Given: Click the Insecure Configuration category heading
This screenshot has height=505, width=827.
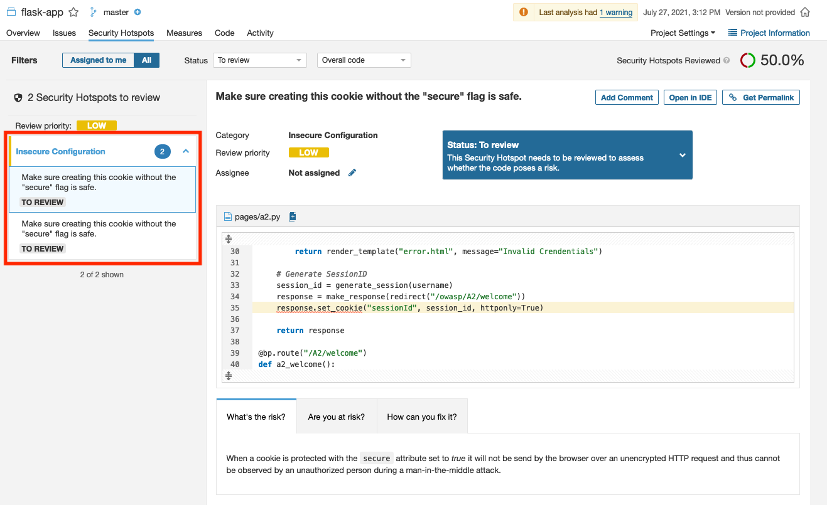Looking at the screenshot, I should click(x=60, y=151).
